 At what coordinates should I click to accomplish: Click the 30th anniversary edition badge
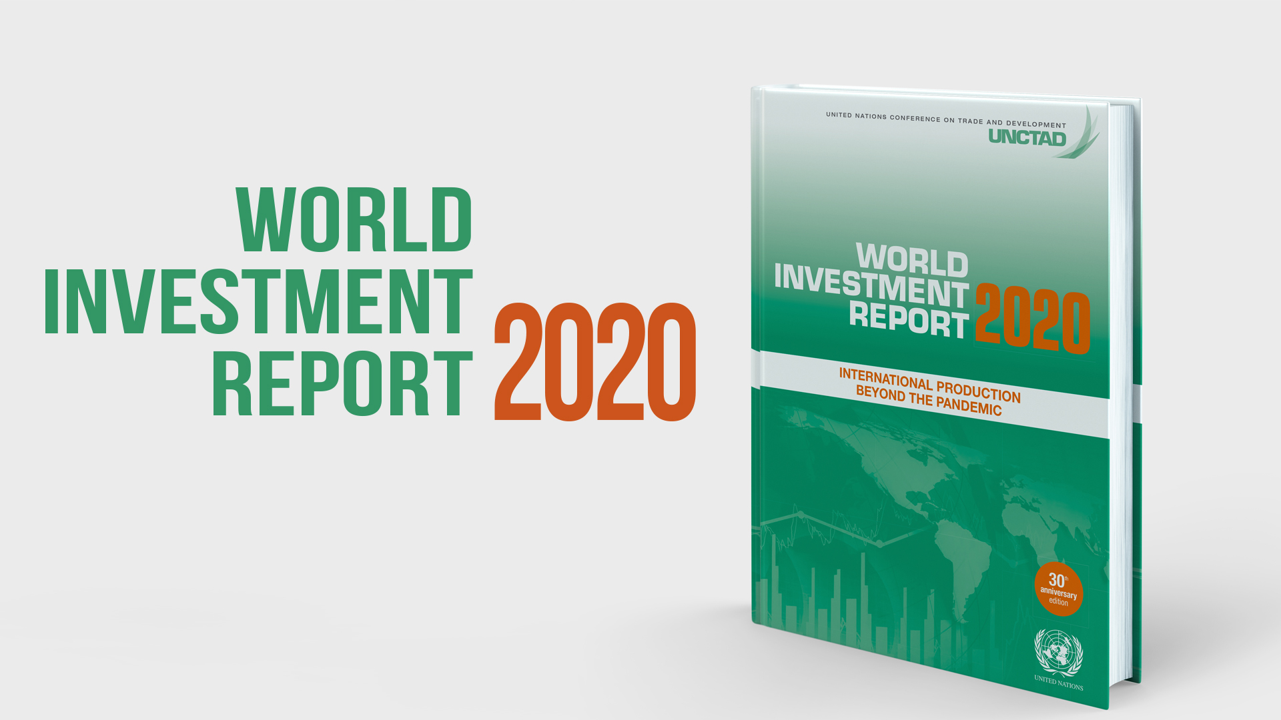(x=1058, y=589)
